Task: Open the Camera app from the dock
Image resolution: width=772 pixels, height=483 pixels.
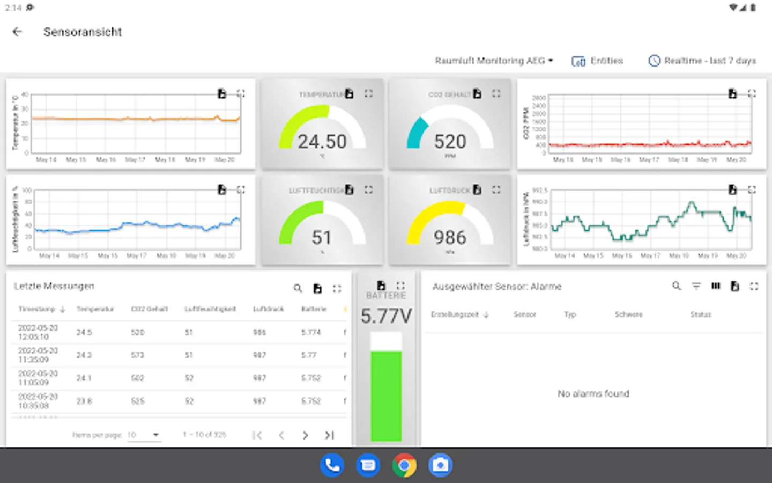Action: 440,465
